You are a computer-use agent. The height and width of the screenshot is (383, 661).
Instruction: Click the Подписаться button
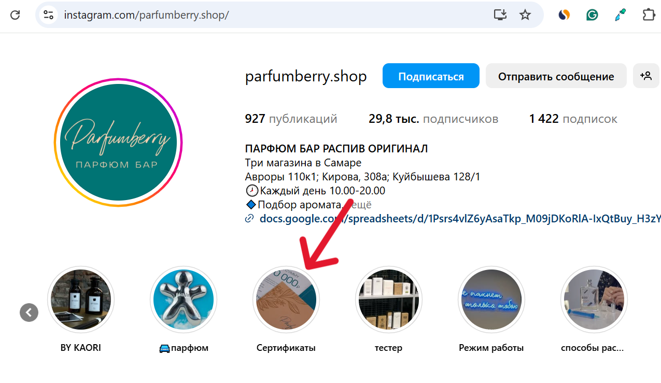[431, 76]
